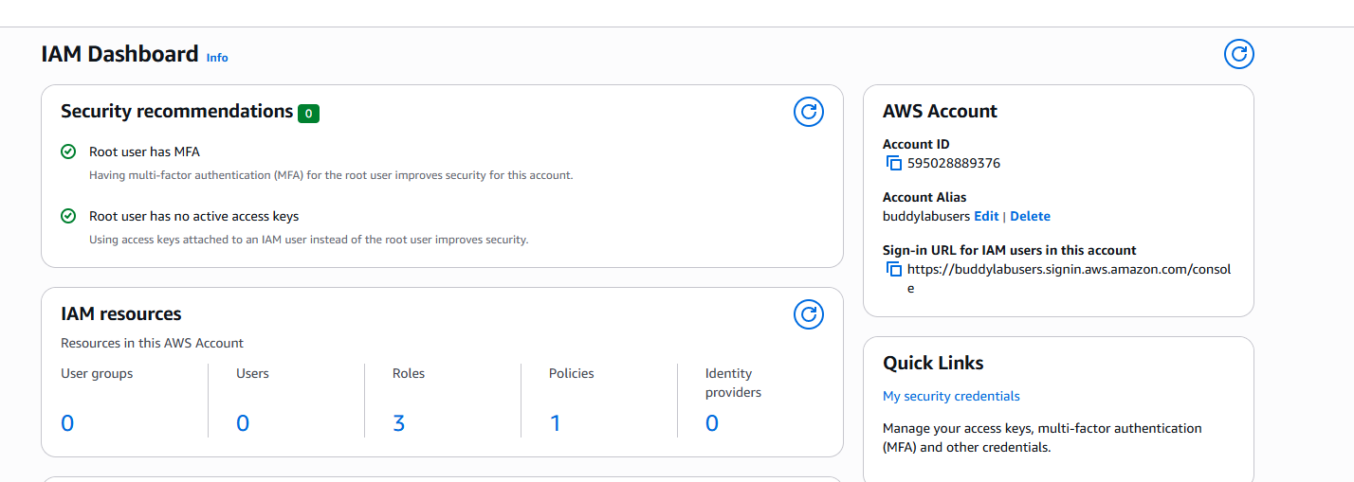Click the Root user has MFA recommendation
The height and width of the screenshot is (482, 1354).
[144, 152]
